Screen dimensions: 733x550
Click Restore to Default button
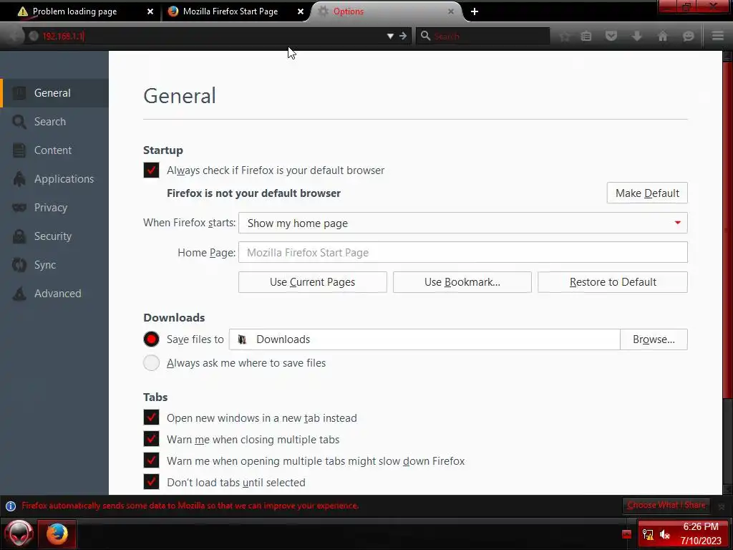tap(613, 282)
